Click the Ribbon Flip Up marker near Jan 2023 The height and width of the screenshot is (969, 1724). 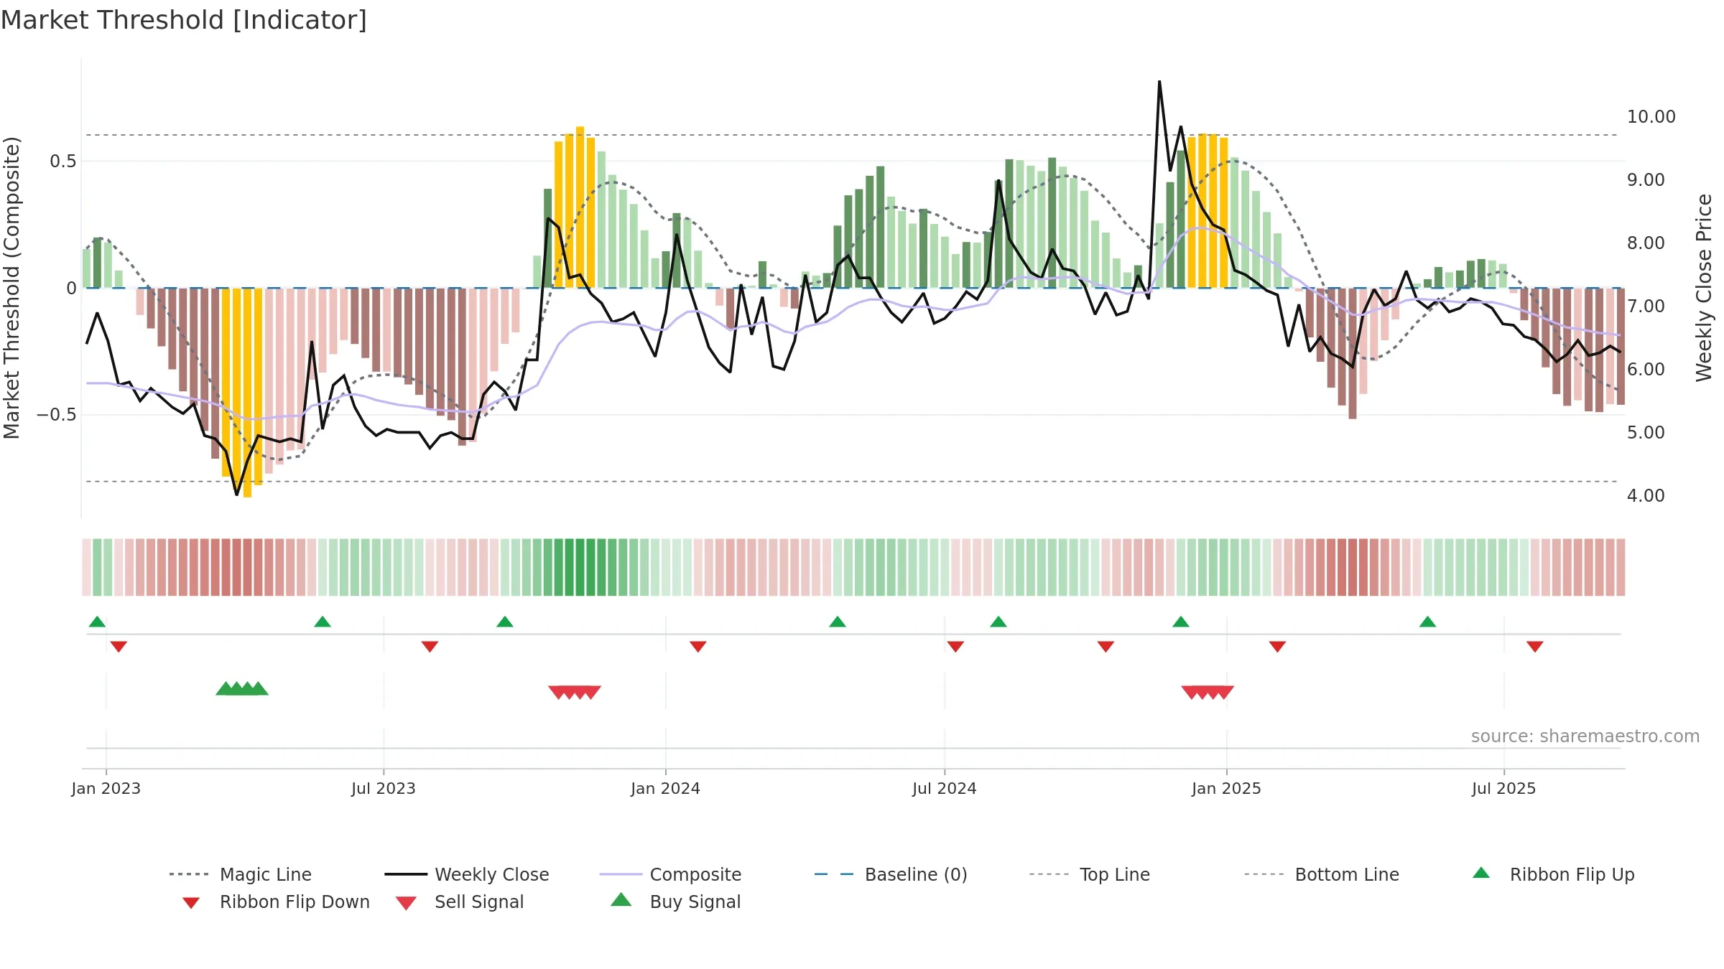coord(97,622)
